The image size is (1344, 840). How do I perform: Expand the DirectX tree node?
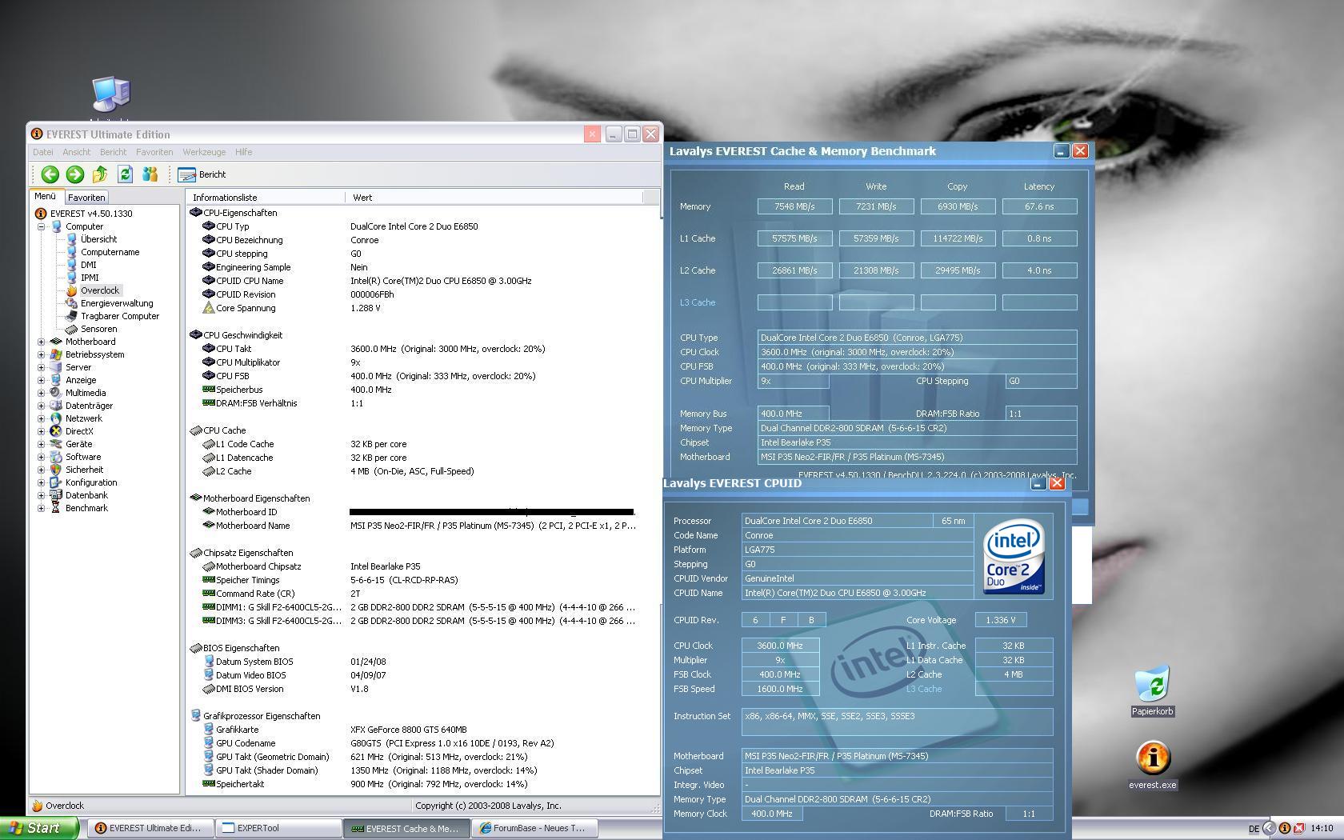pyautogui.click(x=41, y=431)
